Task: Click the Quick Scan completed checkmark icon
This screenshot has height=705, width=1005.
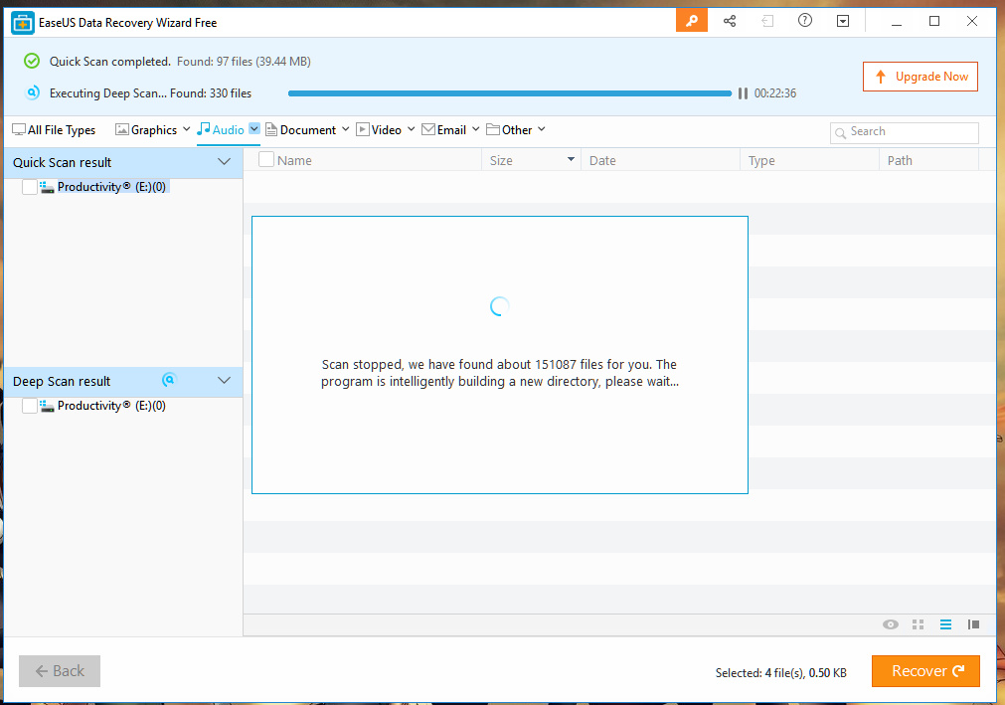Action: (32, 61)
